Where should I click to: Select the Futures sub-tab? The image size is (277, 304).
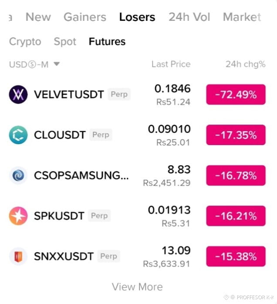[107, 42]
